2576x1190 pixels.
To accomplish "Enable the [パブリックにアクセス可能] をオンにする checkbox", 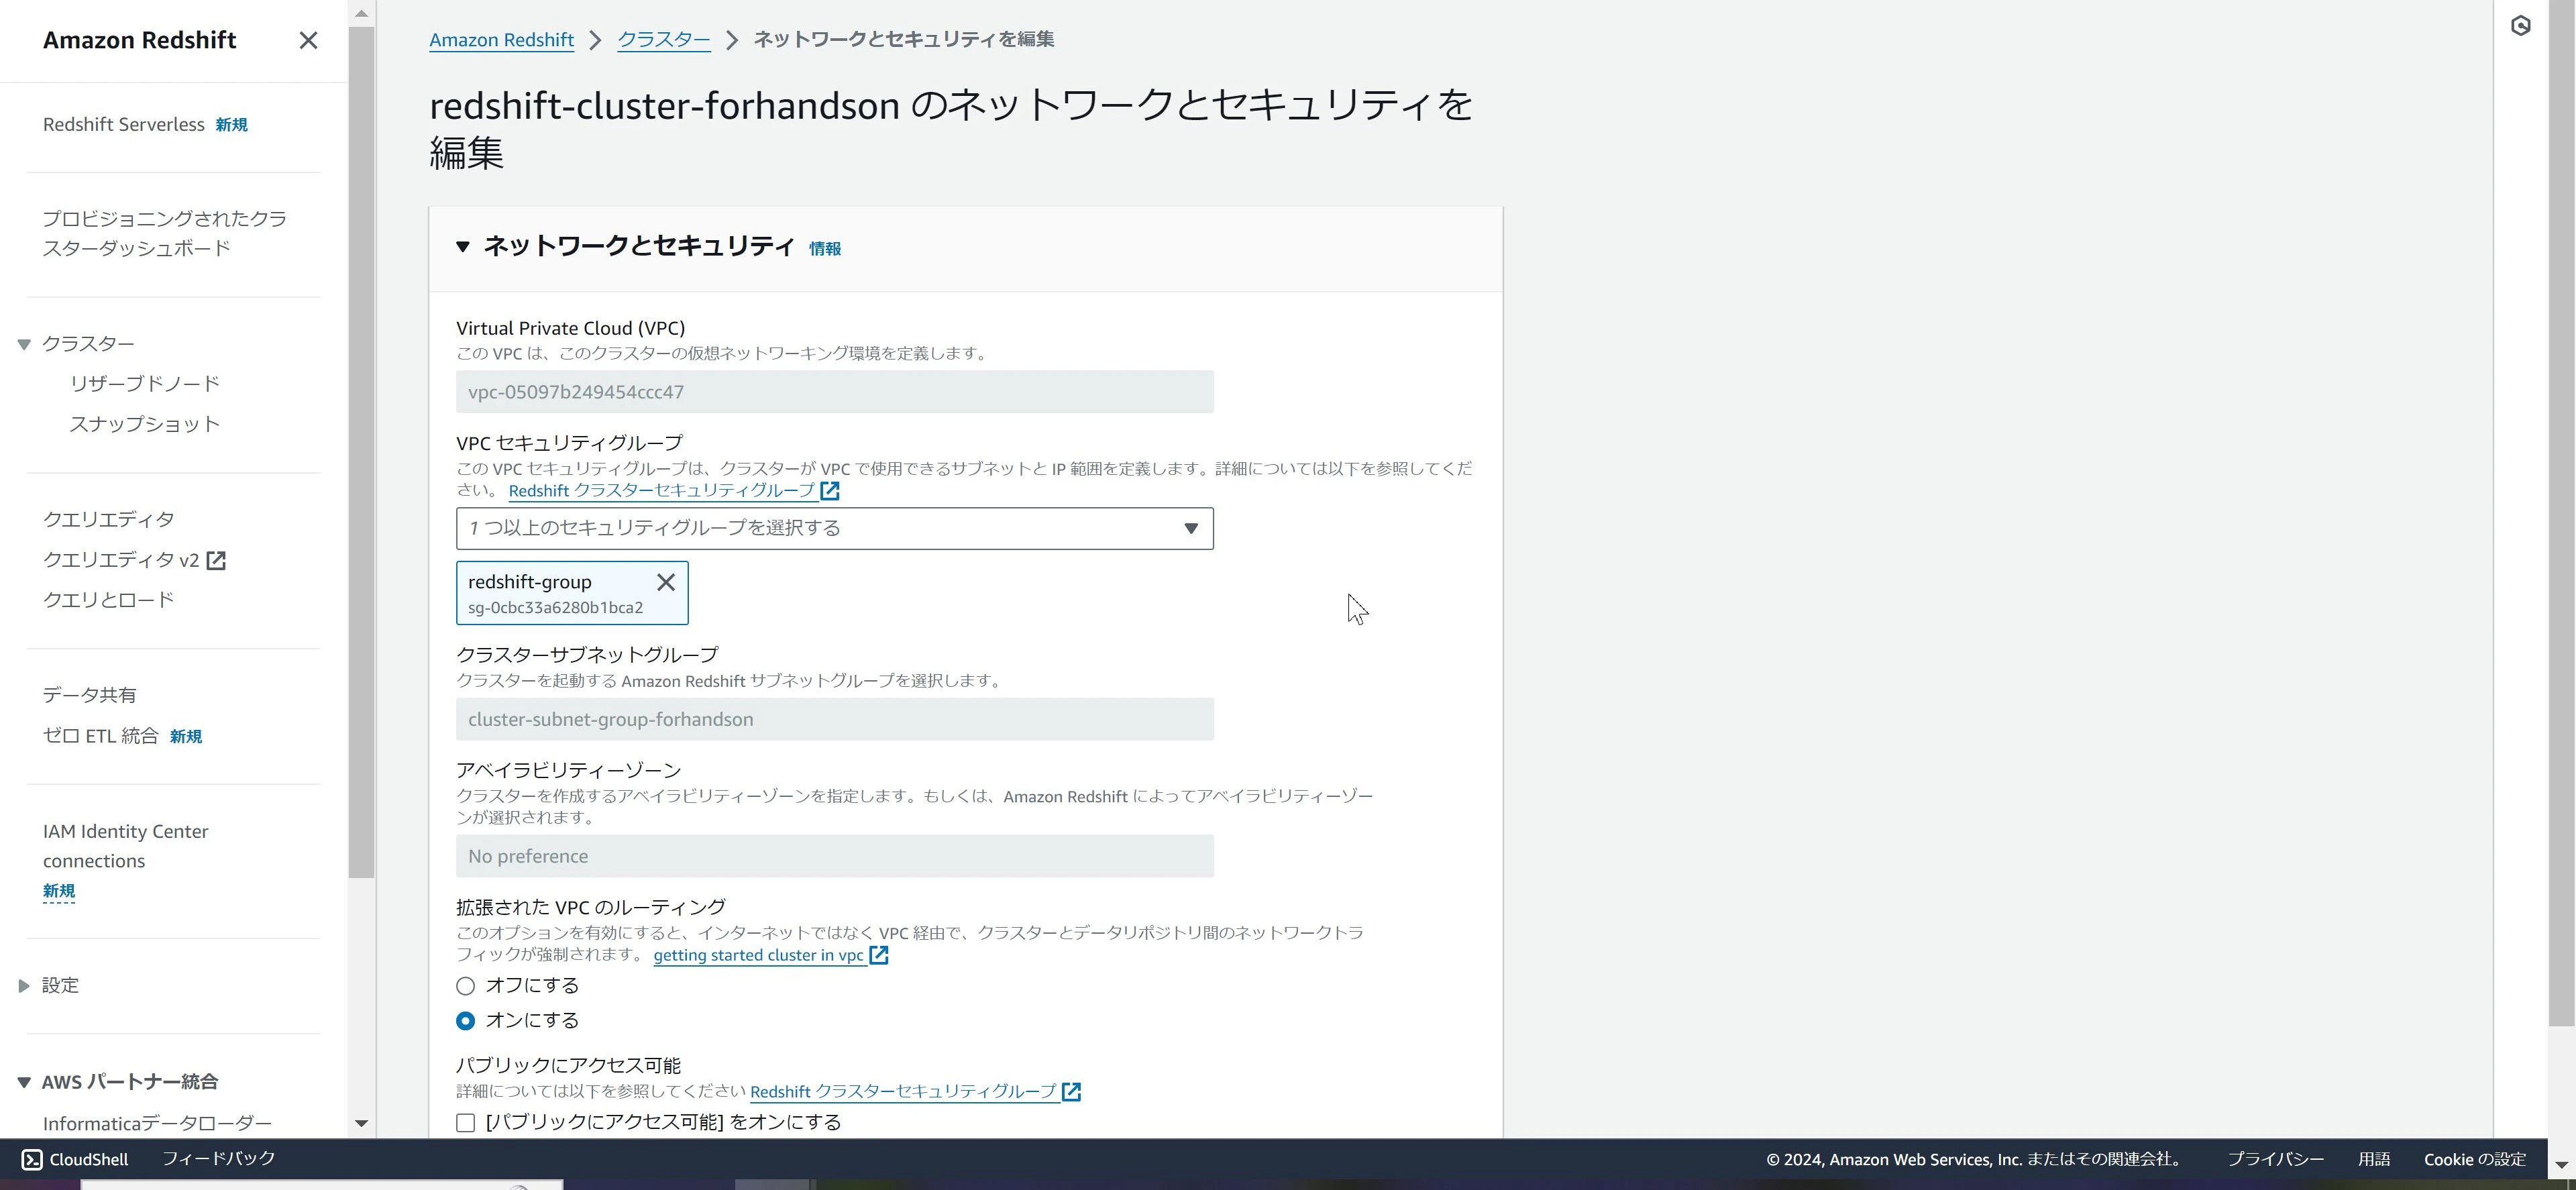I will 465,1123.
